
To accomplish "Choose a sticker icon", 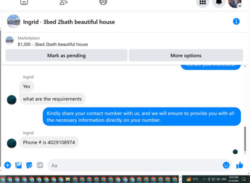I will pos(29,165).
